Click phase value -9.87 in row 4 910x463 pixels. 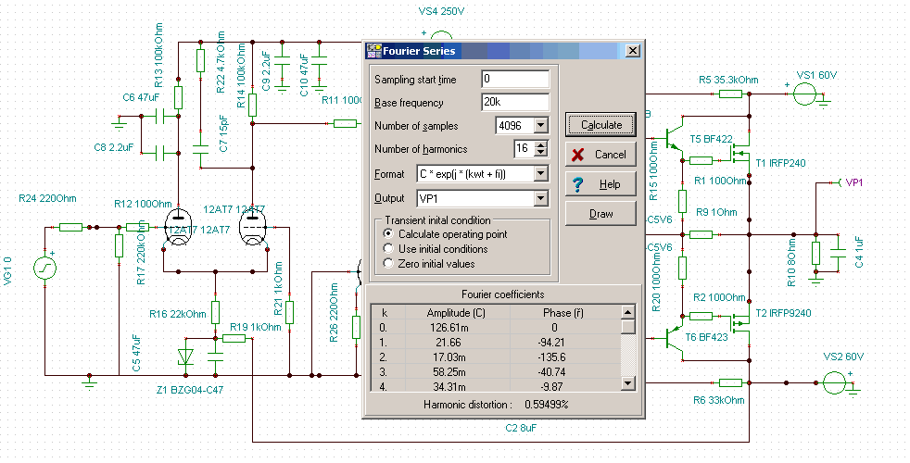tap(550, 386)
